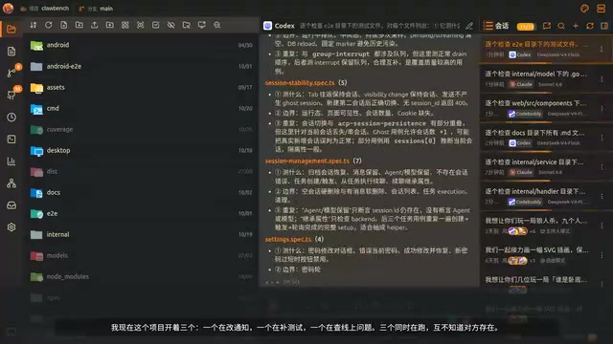The image size is (613, 344).
Task: Open the bar chart statistics sidebar icon
Action: pos(11,161)
